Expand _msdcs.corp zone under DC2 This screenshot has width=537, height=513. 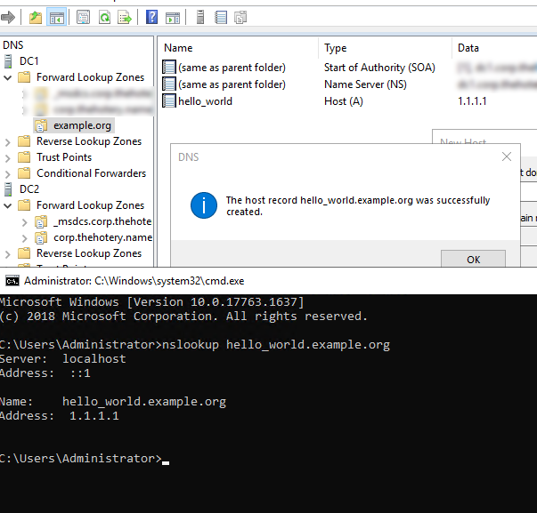(25, 222)
